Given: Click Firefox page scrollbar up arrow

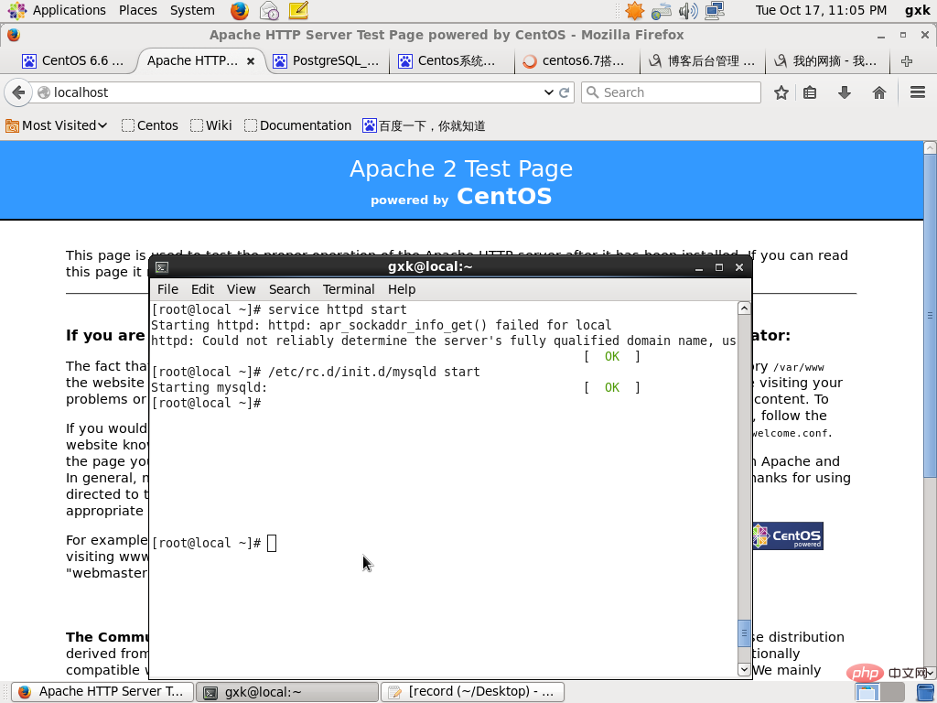Looking at the screenshot, I should click(930, 147).
